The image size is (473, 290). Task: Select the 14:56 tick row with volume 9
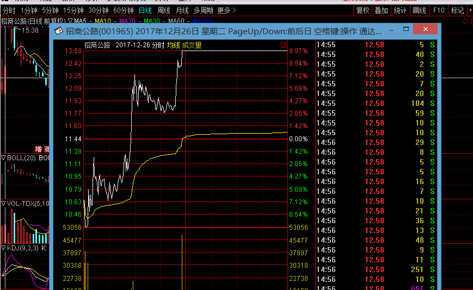(376, 250)
